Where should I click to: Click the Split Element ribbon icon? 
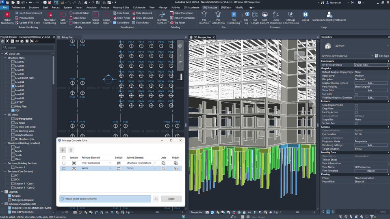click(x=264, y=15)
